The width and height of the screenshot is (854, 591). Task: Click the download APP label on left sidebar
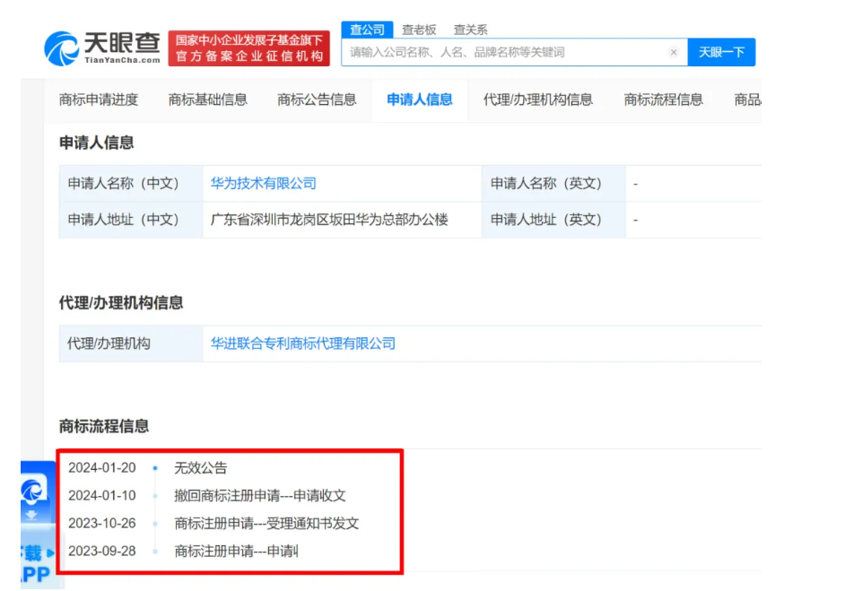point(36,563)
